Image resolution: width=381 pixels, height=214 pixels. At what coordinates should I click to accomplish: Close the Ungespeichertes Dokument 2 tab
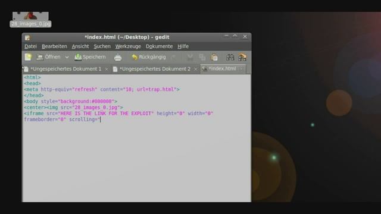tap(196, 70)
